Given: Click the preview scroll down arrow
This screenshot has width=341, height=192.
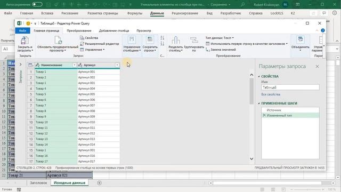Looking at the screenshot, I should [x=251, y=159].
